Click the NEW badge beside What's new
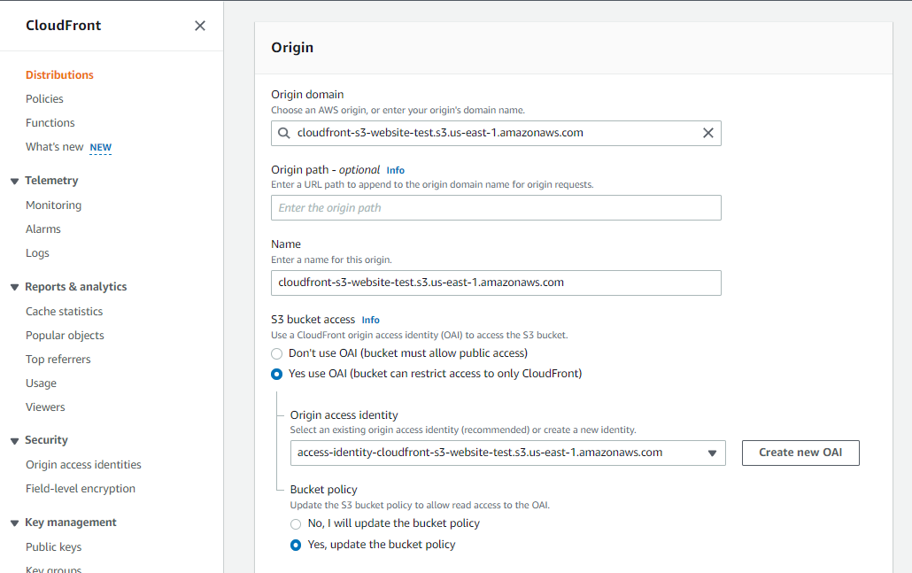Screen dimensions: 912x573 [x=101, y=148]
